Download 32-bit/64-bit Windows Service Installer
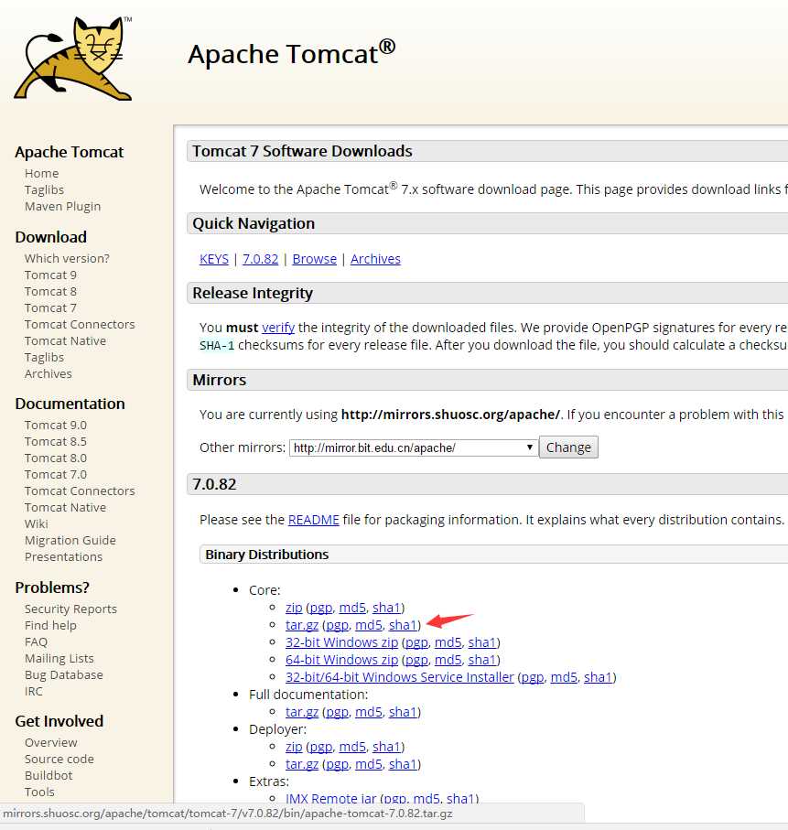The height and width of the screenshot is (830, 788). tap(400, 677)
